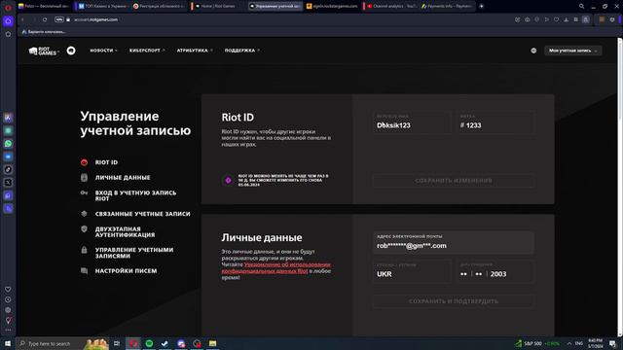The height and width of the screenshot is (350, 623).
Task: Click the VPN badge in address bar
Action: tap(59, 19)
